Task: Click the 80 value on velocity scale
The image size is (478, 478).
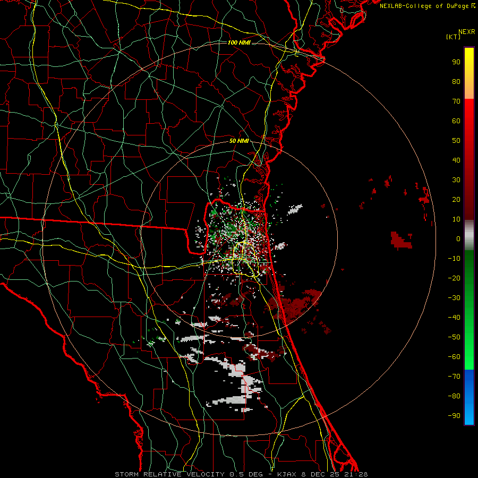Action: click(456, 82)
